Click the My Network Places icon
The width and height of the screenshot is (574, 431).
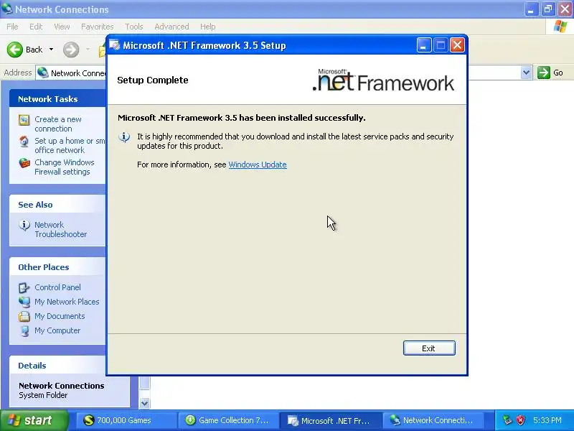click(24, 302)
